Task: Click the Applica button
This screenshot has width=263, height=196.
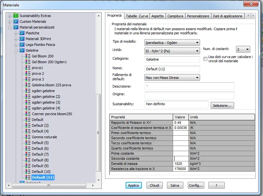Action: click(x=134, y=185)
